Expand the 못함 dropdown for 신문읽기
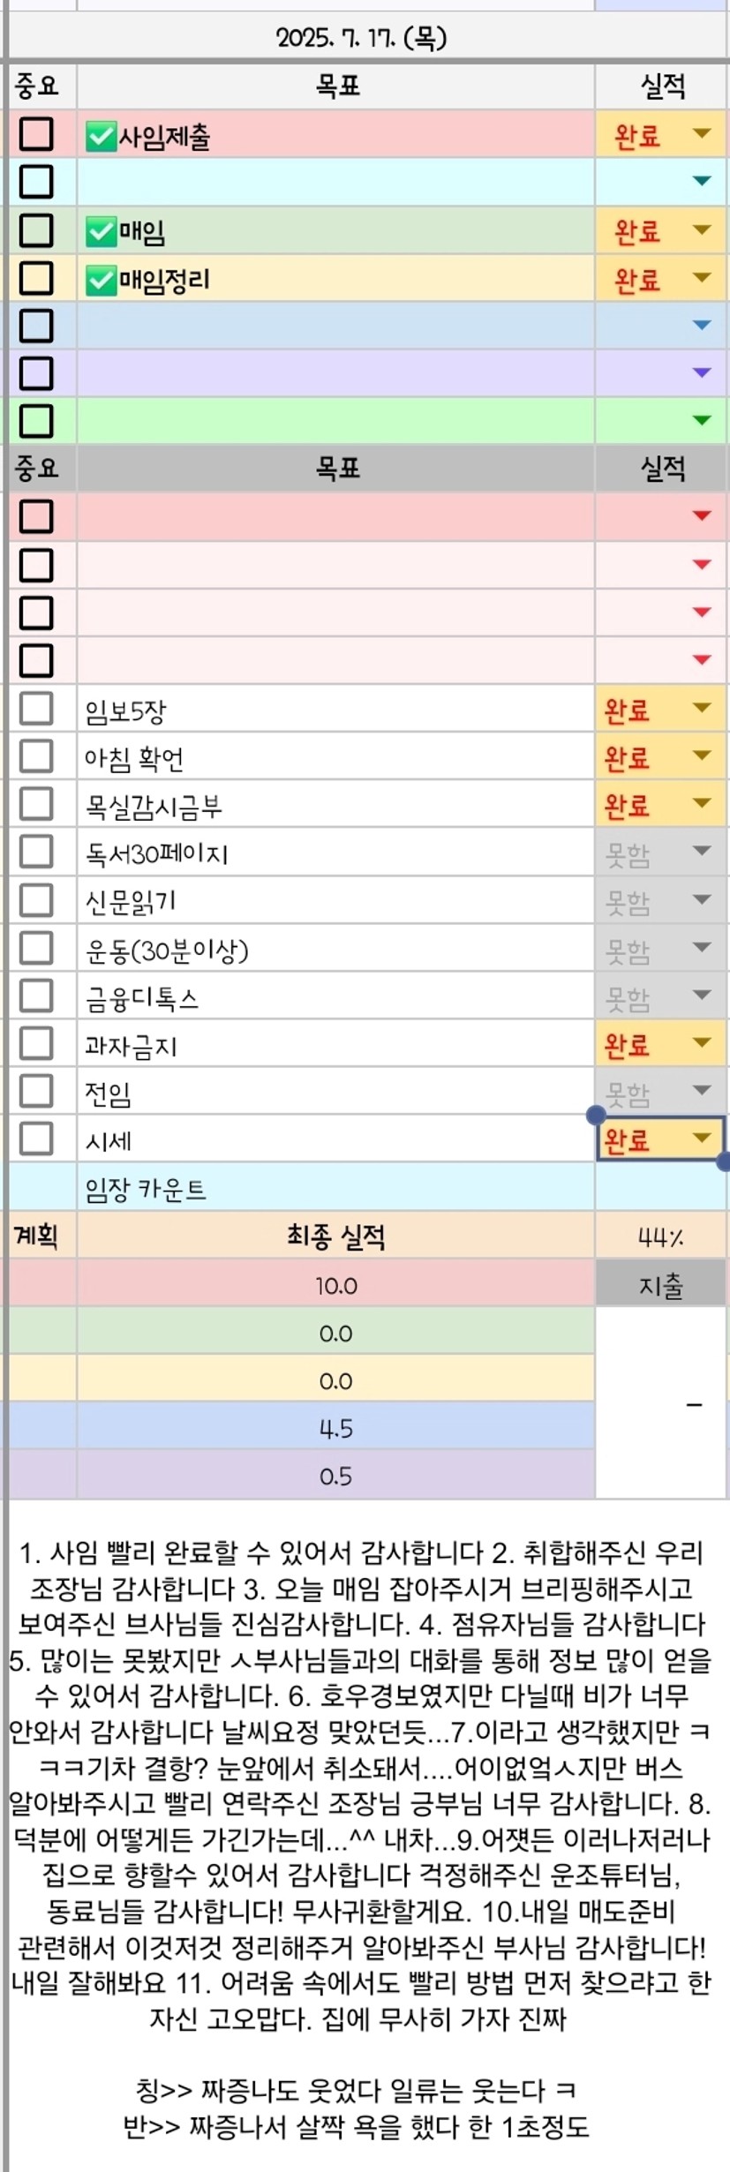 [x=702, y=899]
